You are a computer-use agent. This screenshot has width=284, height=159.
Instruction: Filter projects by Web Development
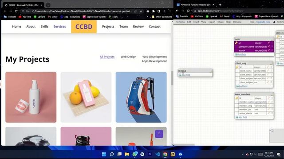pyautogui.click(x=154, y=57)
